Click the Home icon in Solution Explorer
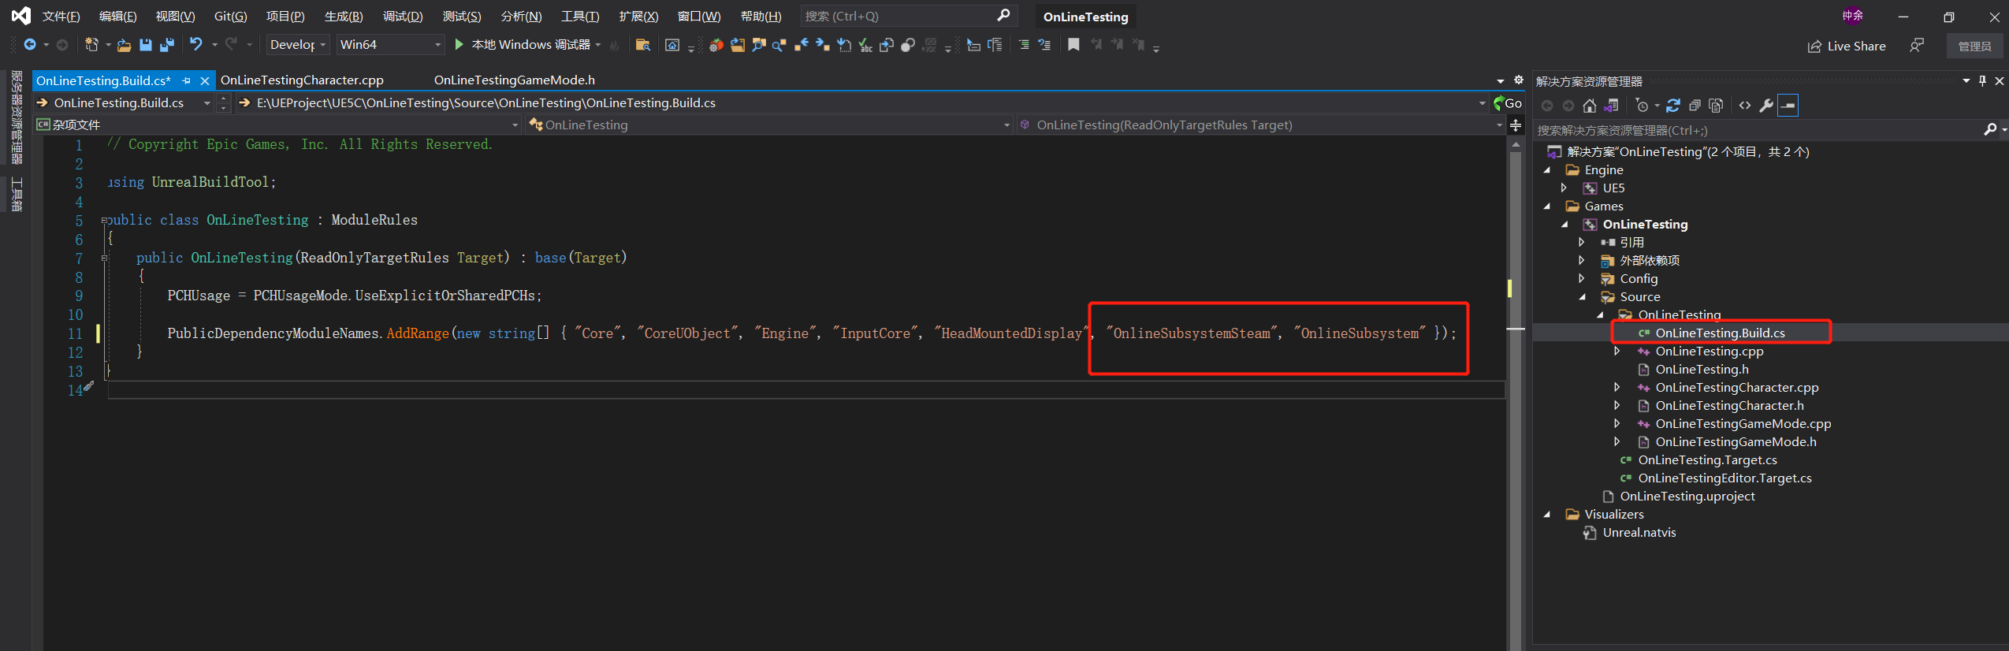 click(x=1590, y=106)
